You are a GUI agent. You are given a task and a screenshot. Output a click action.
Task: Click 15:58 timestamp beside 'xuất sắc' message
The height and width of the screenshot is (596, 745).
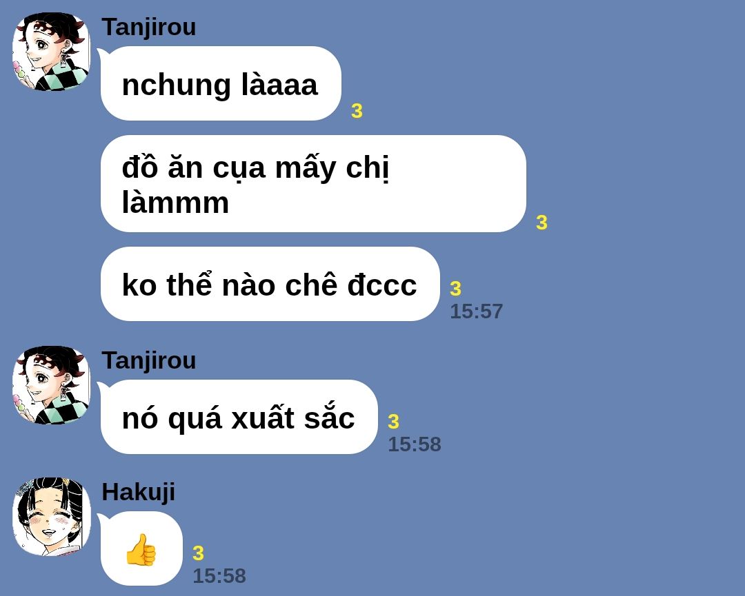(415, 444)
